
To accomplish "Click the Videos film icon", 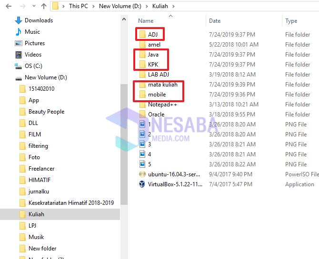I will [x=19, y=55].
